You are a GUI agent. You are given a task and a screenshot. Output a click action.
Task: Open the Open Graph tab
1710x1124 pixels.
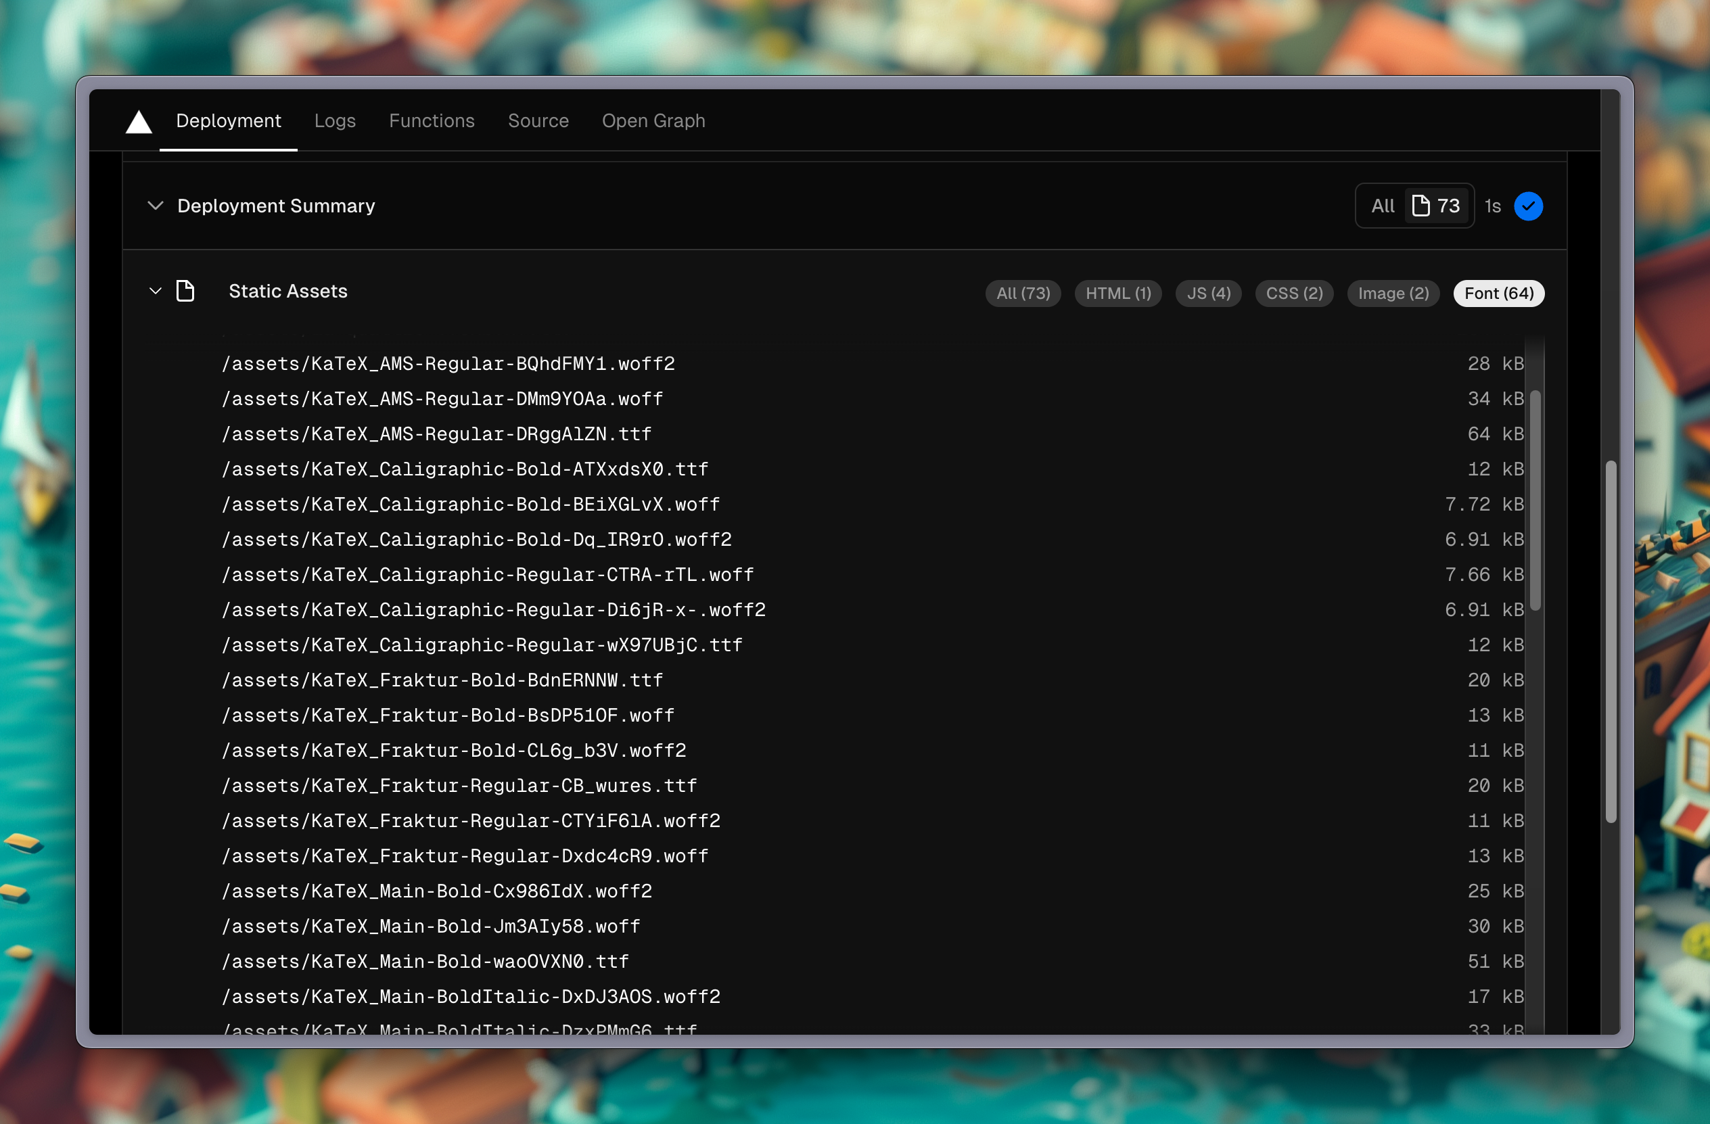pyautogui.click(x=654, y=120)
